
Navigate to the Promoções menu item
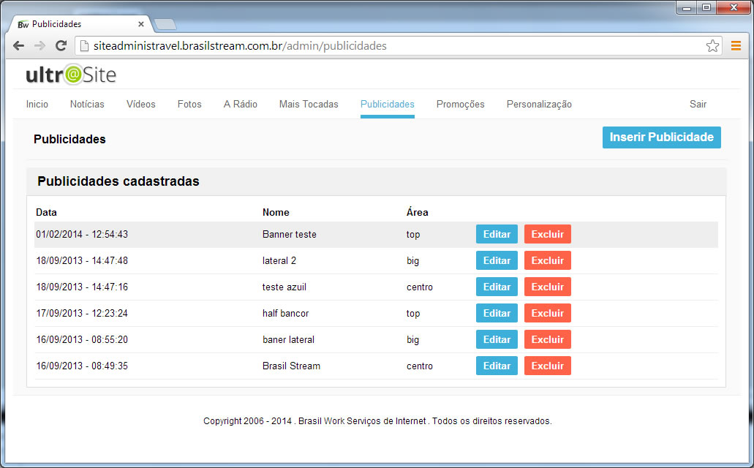pyautogui.click(x=460, y=104)
